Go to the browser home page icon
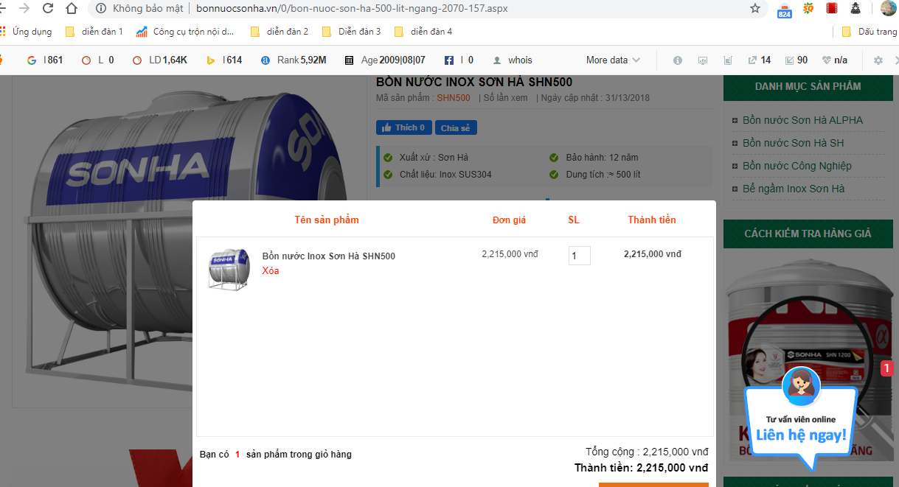The height and width of the screenshot is (487, 899). (x=72, y=9)
